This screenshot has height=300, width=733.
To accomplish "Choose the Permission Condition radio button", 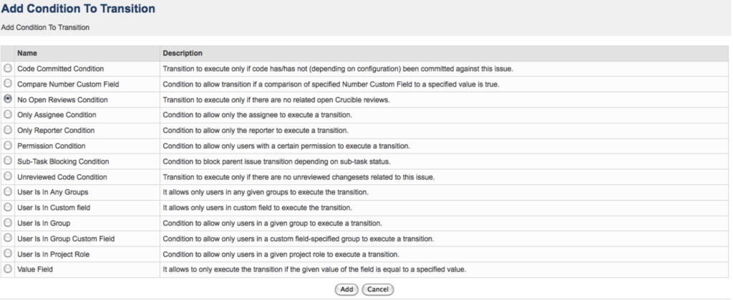I will [8, 146].
